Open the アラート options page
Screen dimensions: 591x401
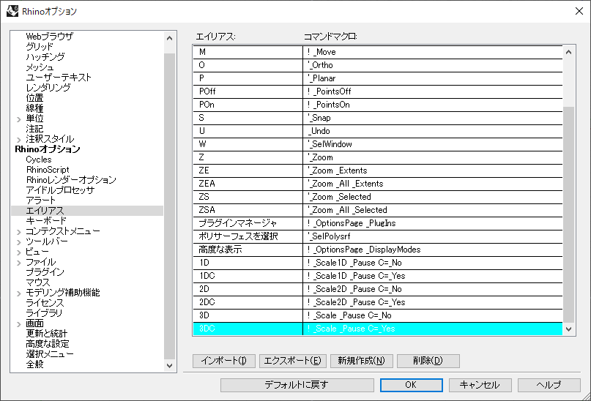coord(40,200)
